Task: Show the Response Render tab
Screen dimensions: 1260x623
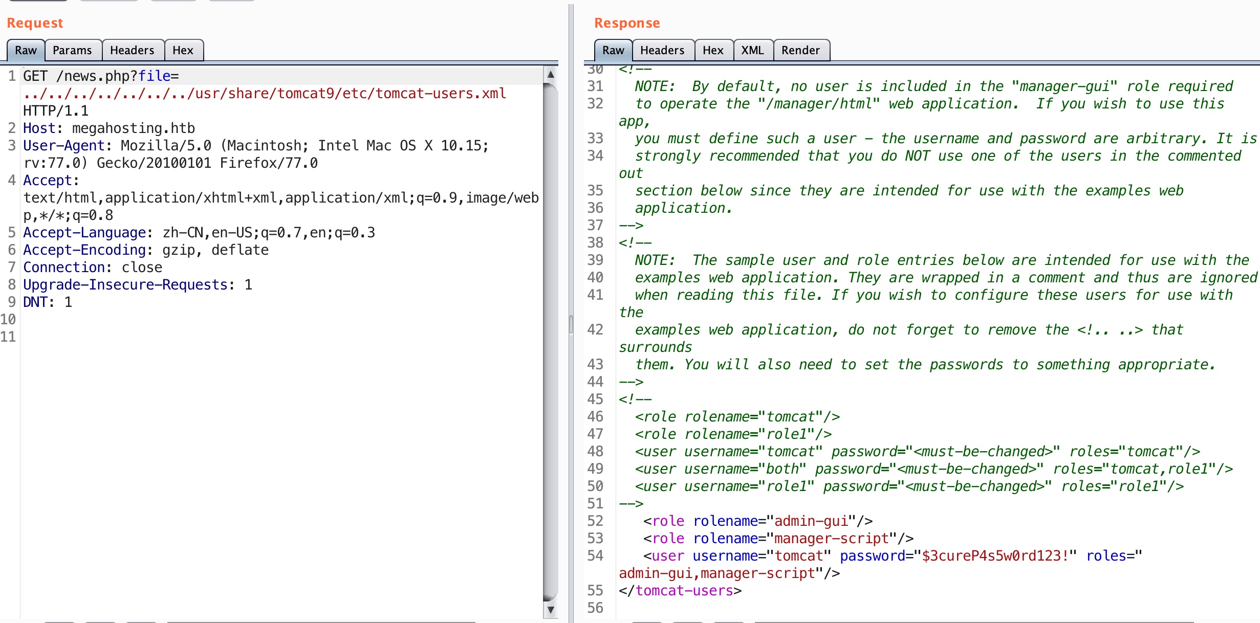Action: coord(800,50)
